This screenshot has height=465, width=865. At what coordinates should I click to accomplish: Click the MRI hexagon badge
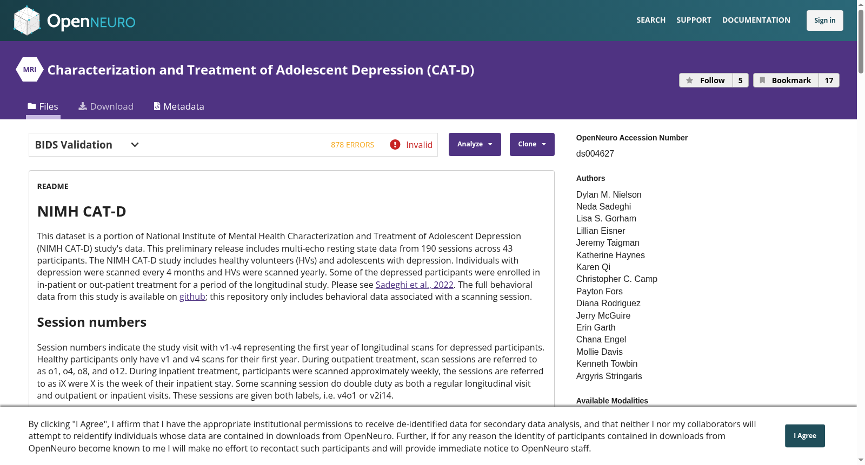[x=30, y=70]
